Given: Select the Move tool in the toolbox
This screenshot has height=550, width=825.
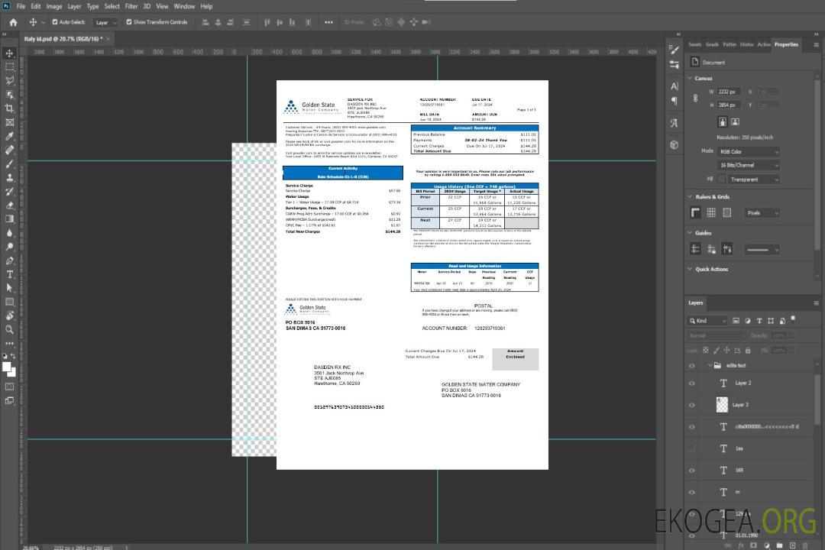Looking at the screenshot, I should (x=9, y=53).
